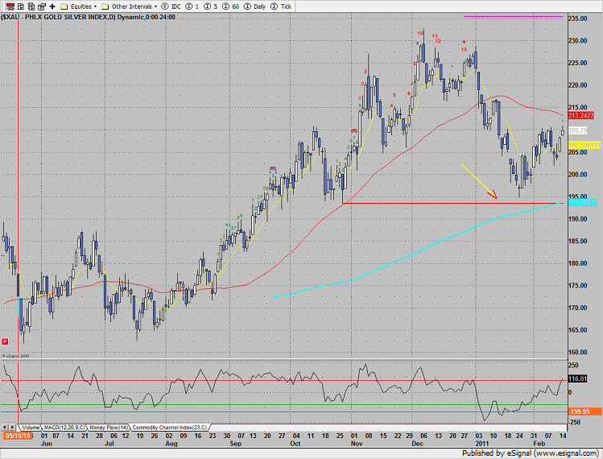
Task: Expand the Other Intervals dropdown
Action: [132, 6]
